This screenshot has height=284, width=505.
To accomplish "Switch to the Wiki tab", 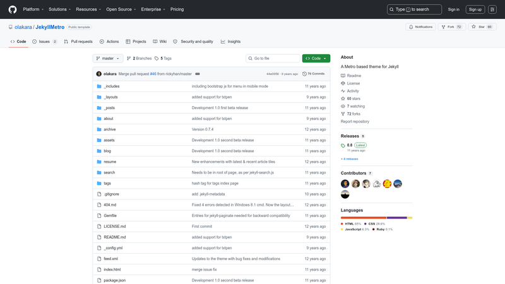I will pyautogui.click(x=160, y=42).
